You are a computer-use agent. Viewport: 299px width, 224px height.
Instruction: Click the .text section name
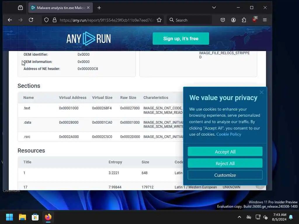click(x=27, y=108)
